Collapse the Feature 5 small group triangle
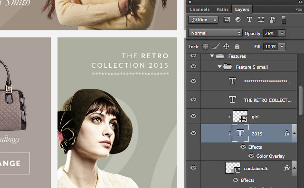The width and height of the screenshot is (304, 188). pyautogui.click(x=219, y=67)
